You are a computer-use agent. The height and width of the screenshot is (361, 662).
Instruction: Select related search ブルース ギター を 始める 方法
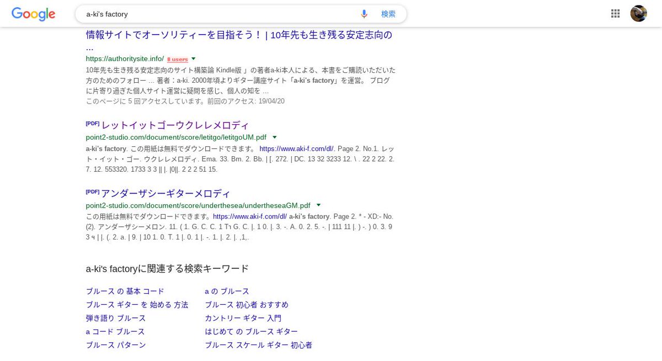(x=137, y=305)
